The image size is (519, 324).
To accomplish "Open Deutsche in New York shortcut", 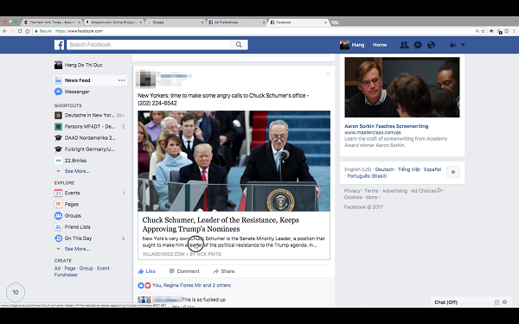I will 89,115.
